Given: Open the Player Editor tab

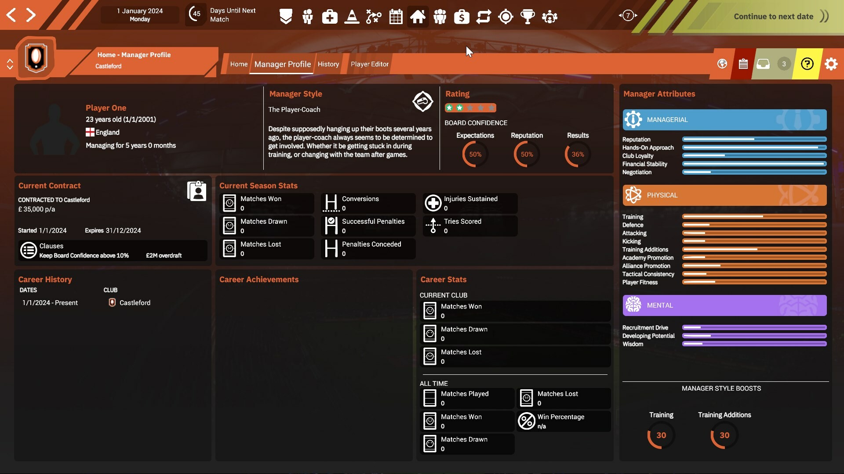Looking at the screenshot, I should click(x=369, y=64).
